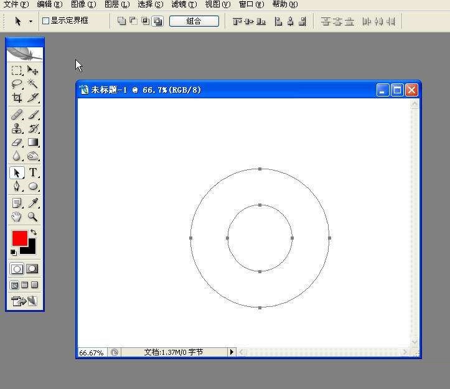Image resolution: width=450 pixels, height=389 pixels.
Task: Reset to default foreground/background colors
Action: [x=14, y=252]
